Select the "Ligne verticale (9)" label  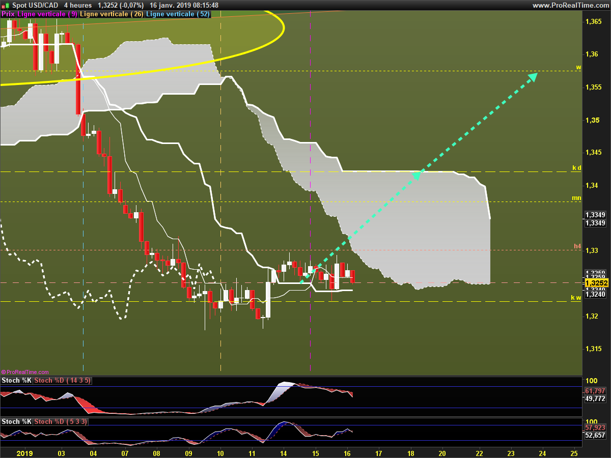point(47,14)
